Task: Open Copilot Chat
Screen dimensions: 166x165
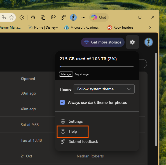Action: tap(99, 17)
